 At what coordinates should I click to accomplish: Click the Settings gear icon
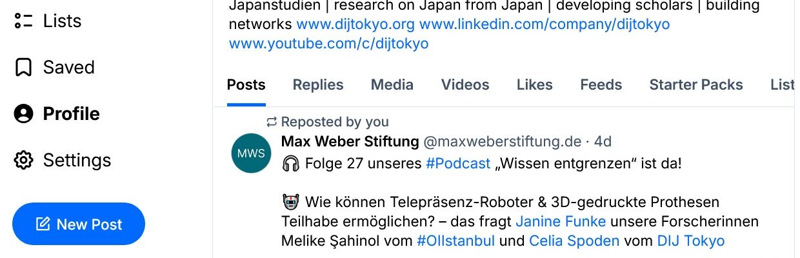(23, 160)
